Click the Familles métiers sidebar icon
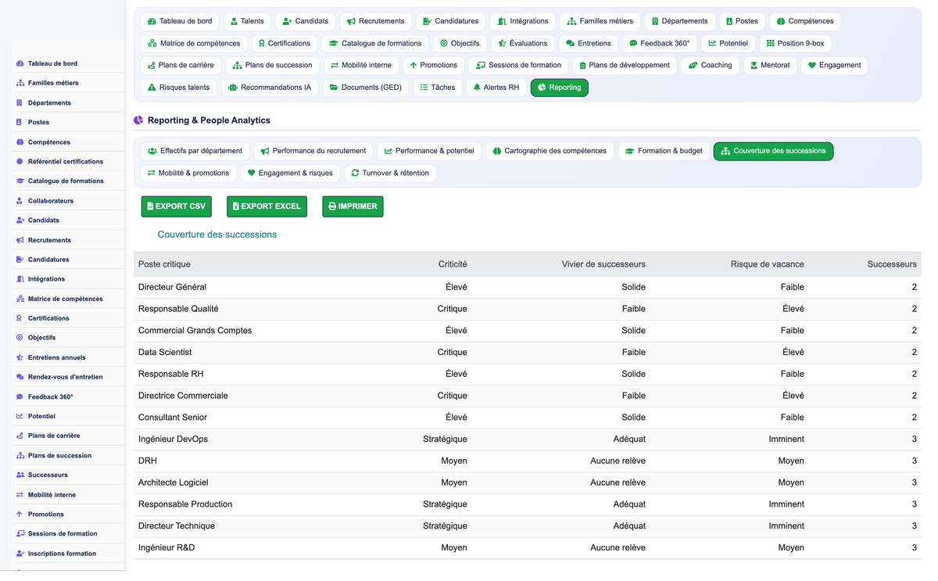 click(x=20, y=83)
